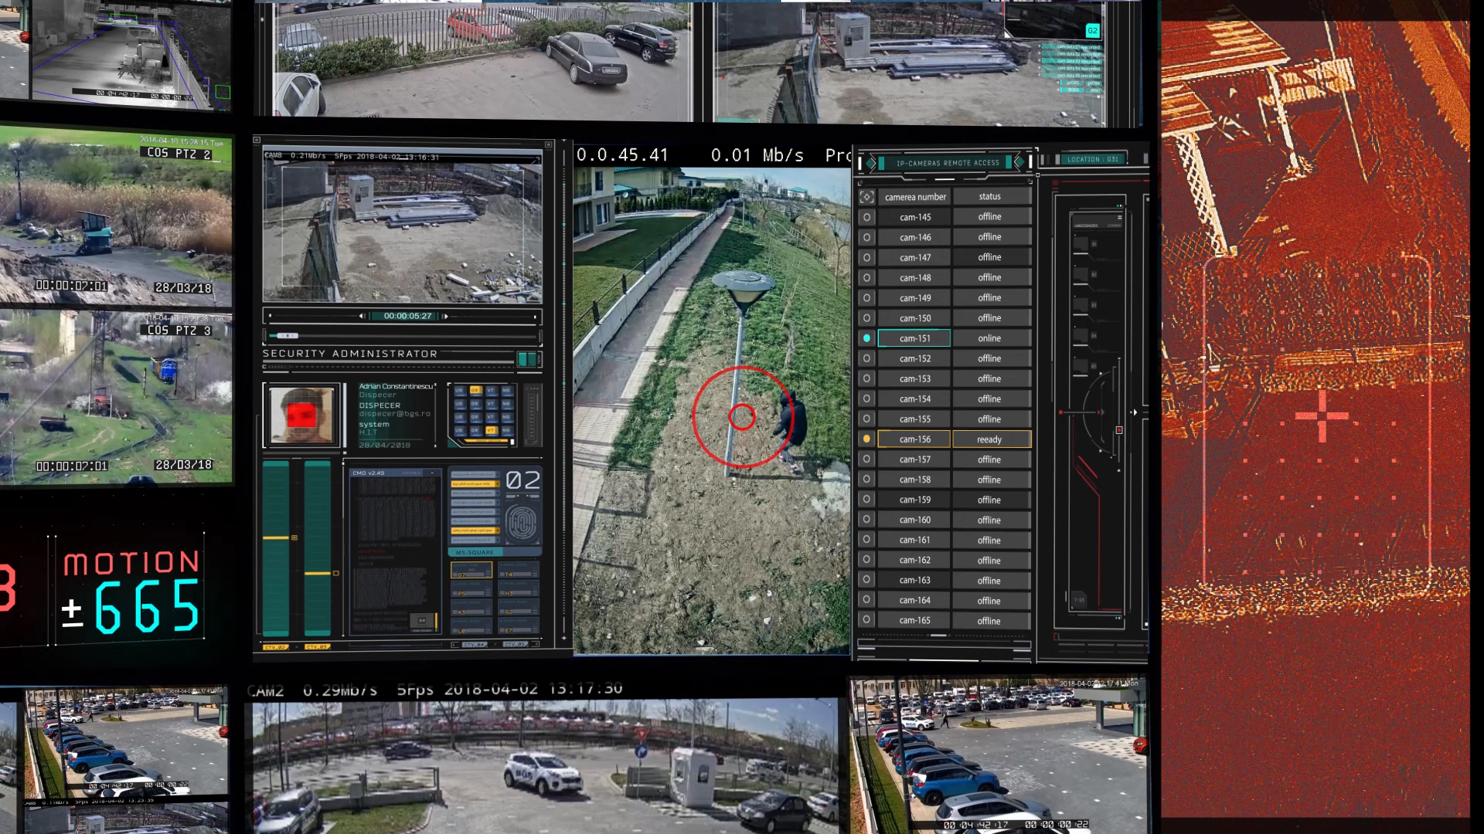Click the fingerprint scanner icon
The height and width of the screenshot is (834, 1484).
coord(521,524)
